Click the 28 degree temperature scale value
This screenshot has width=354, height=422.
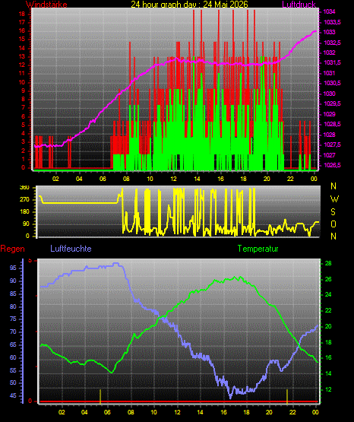[328, 264]
